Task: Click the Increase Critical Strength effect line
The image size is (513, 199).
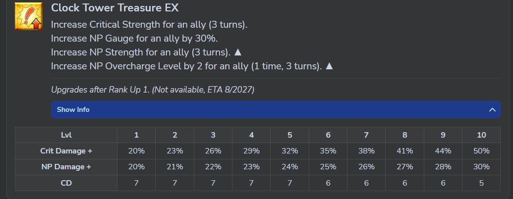Action: [149, 24]
